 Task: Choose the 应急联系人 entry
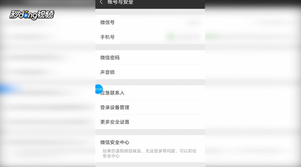[150, 93]
